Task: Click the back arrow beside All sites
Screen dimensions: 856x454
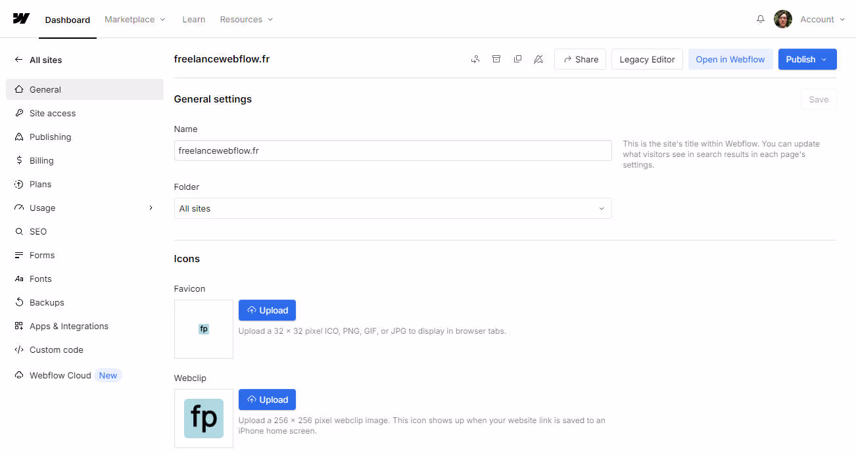Action: coord(18,60)
